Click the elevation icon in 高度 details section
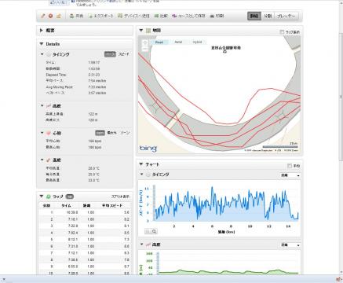Viewport: 343px width, 283px height. pyautogui.click(x=49, y=106)
